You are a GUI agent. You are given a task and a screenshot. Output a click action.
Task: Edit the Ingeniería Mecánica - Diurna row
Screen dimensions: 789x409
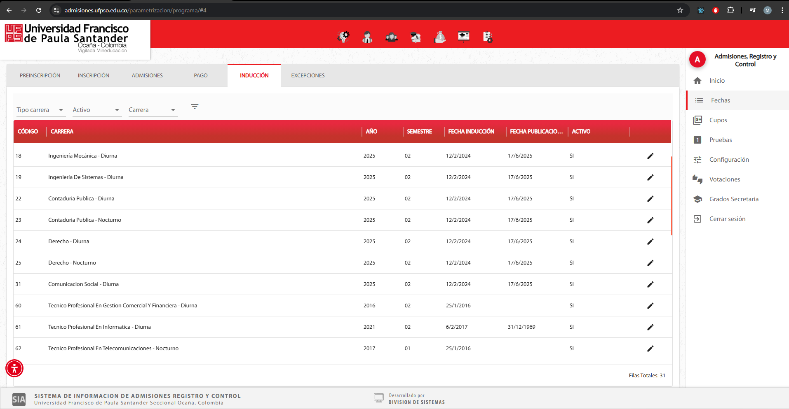click(650, 156)
